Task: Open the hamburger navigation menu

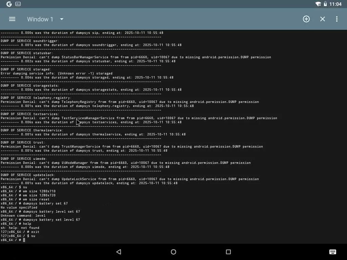Action: (12, 19)
